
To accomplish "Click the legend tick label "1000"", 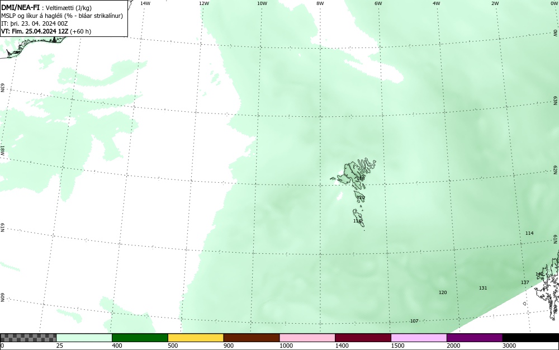I will point(286,346).
